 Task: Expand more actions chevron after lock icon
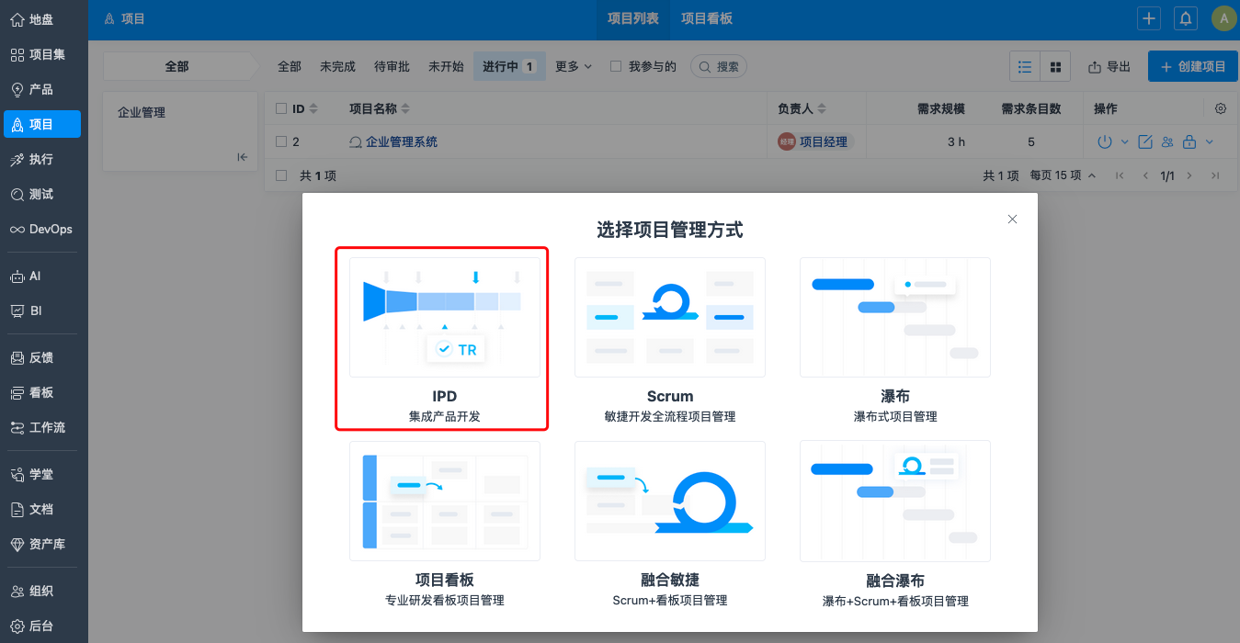pos(1210,141)
